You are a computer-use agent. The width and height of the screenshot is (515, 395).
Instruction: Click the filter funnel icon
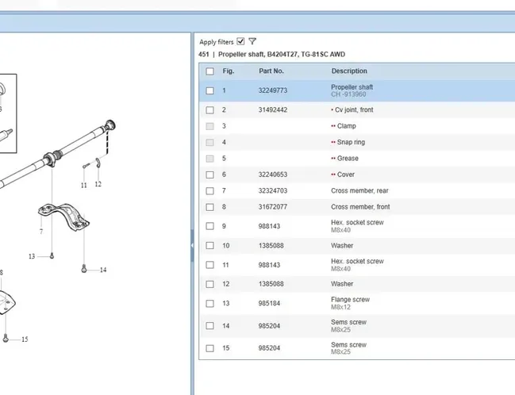coord(252,41)
